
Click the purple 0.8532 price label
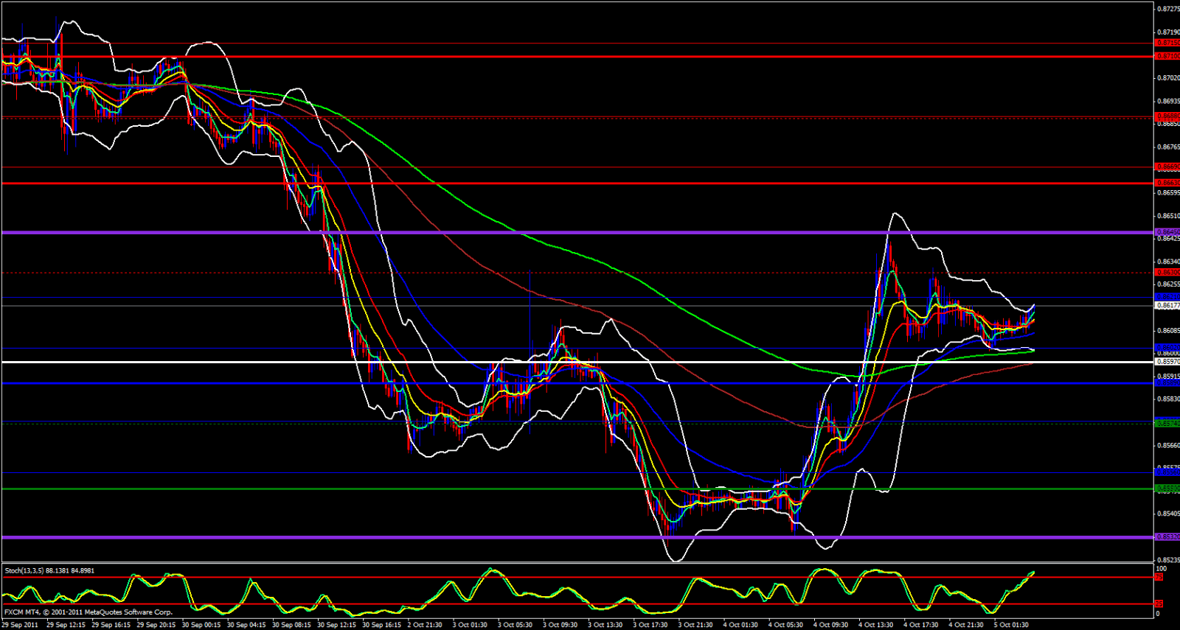[x=1167, y=537]
